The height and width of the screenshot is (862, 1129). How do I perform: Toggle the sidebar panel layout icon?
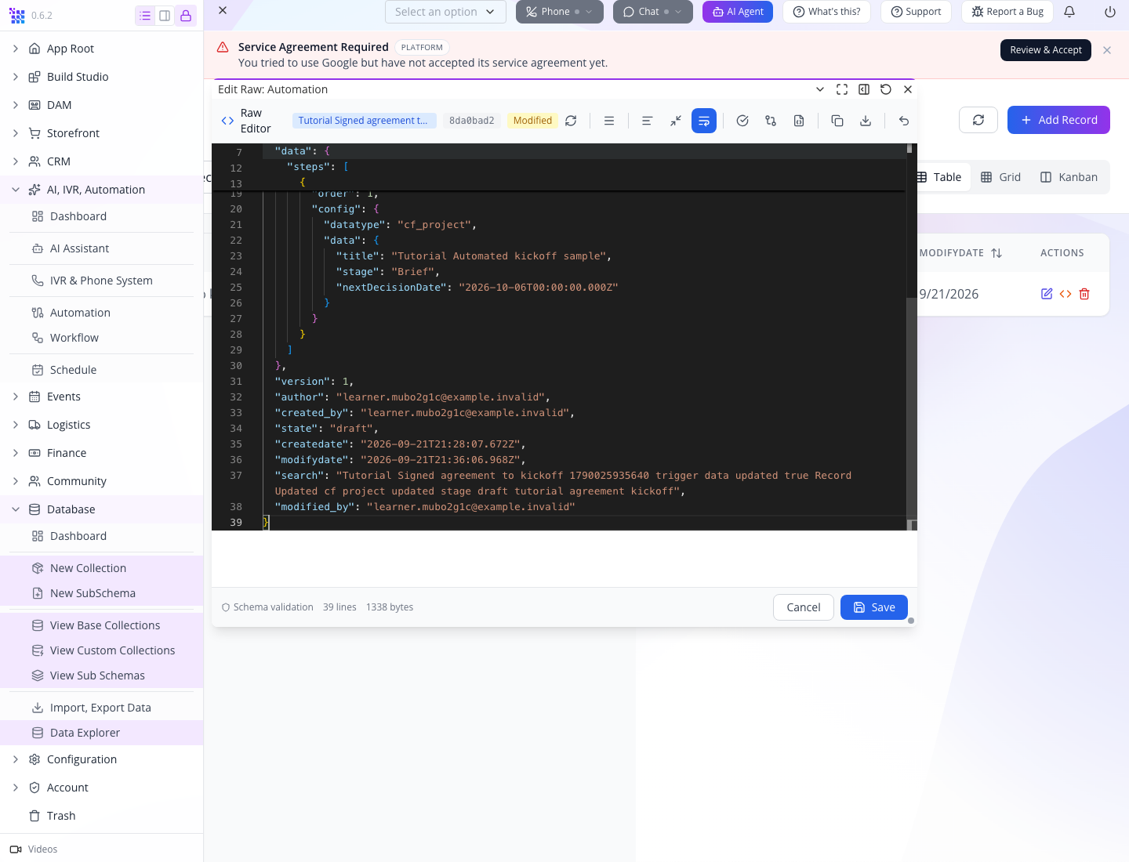point(165,16)
